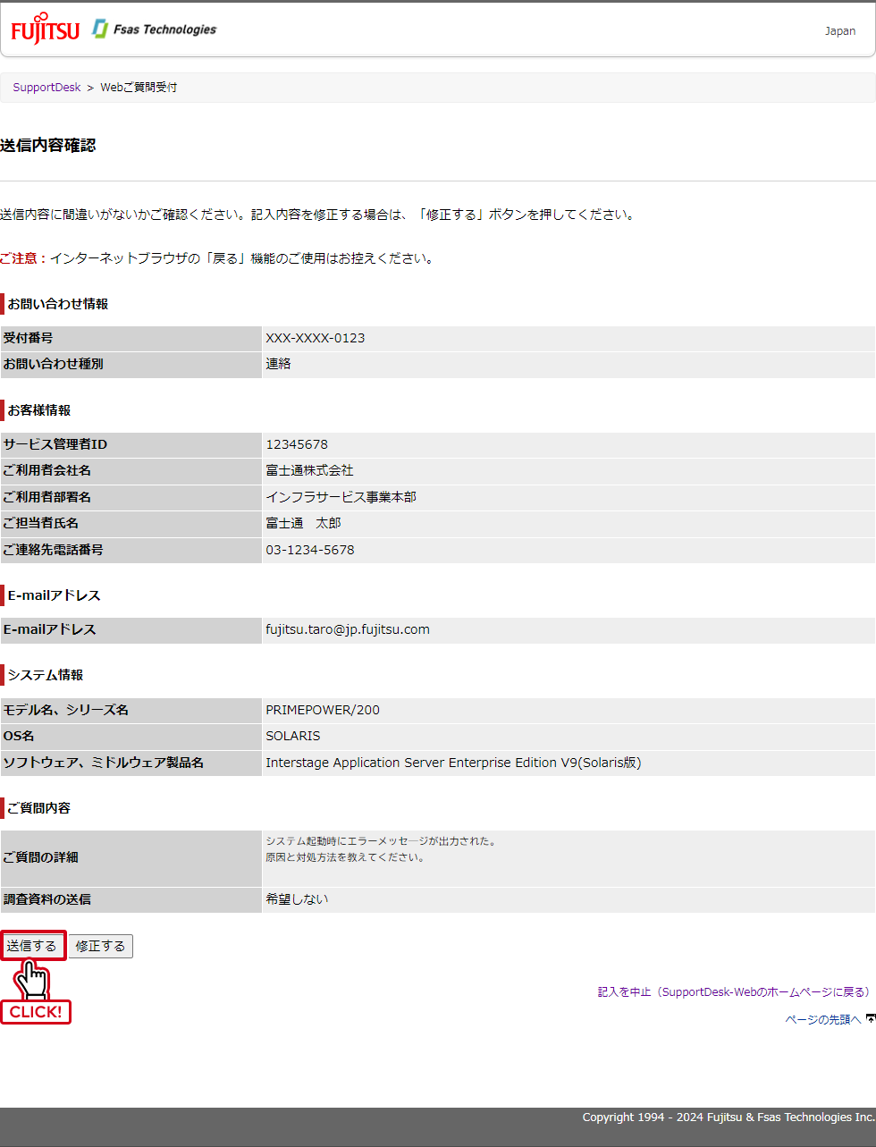
Task: Click the ご利用者会社名 label
Action: (x=46, y=470)
